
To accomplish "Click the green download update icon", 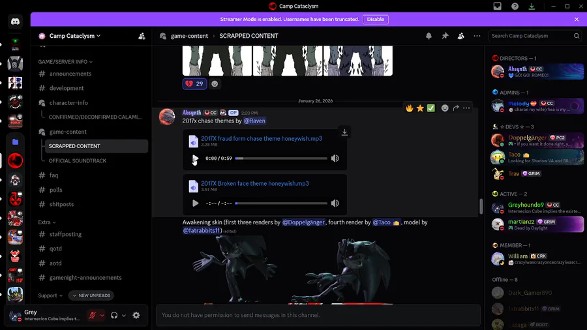I will pyautogui.click(x=532, y=7).
